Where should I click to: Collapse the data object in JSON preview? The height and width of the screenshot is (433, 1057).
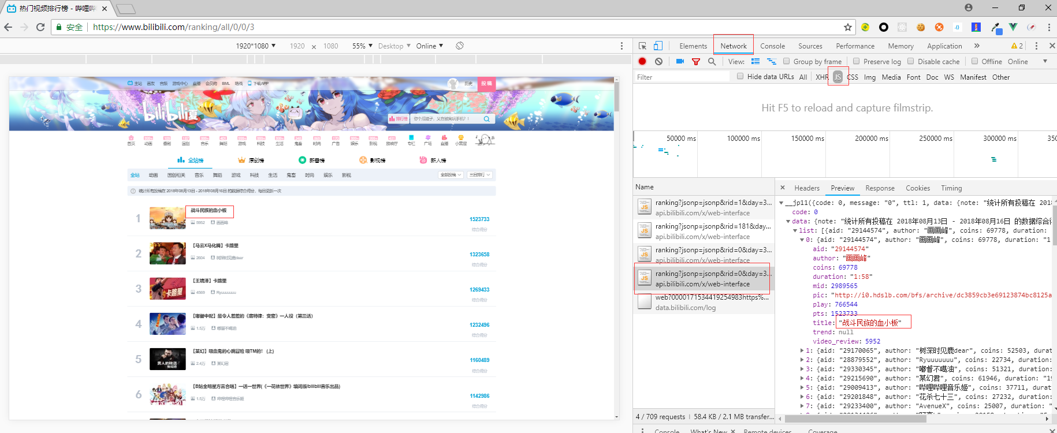[x=788, y=221]
